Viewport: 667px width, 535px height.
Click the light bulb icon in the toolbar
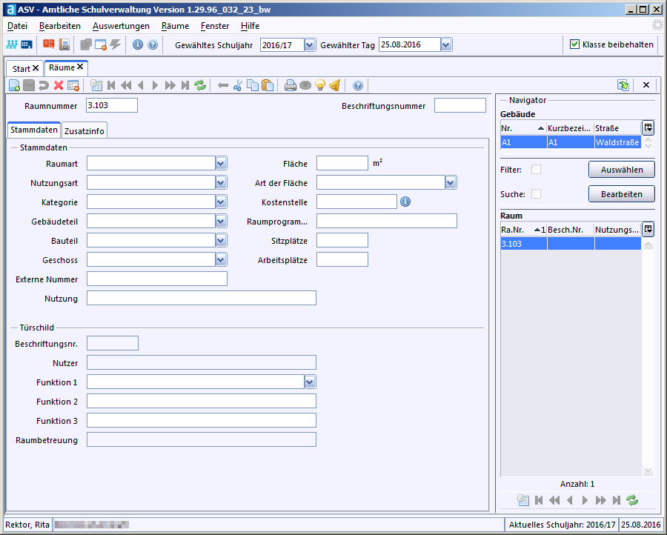320,85
